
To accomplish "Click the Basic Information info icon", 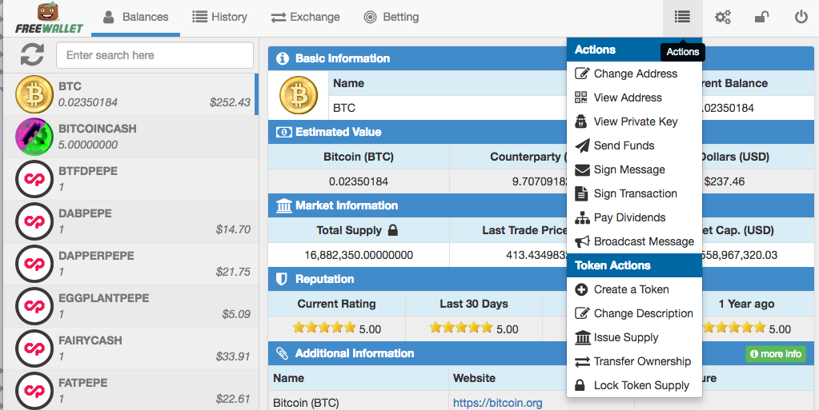I will [x=283, y=58].
